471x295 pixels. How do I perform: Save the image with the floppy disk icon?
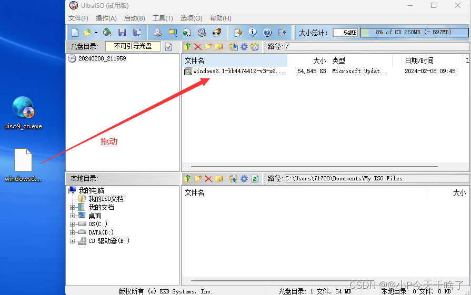tap(122, 33)
